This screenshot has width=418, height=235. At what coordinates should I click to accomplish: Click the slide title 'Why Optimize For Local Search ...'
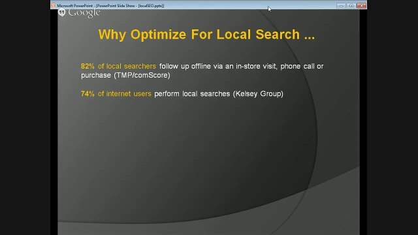206,35
